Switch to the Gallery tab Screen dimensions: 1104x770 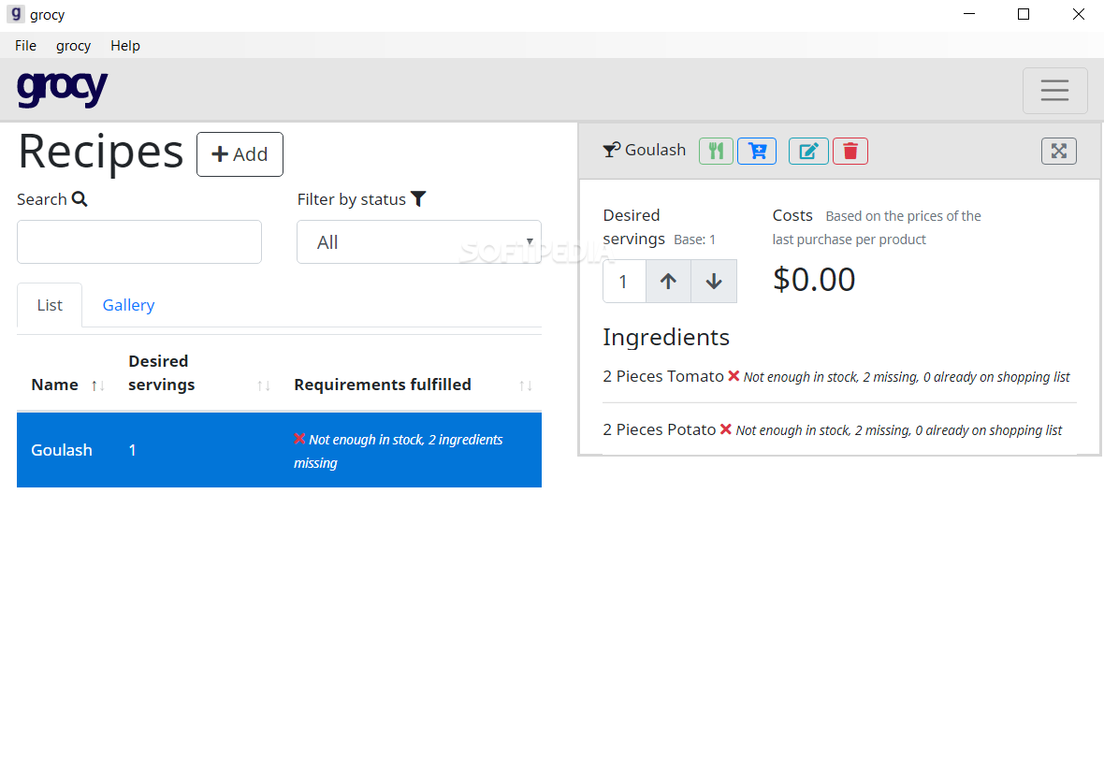(128, 305)
